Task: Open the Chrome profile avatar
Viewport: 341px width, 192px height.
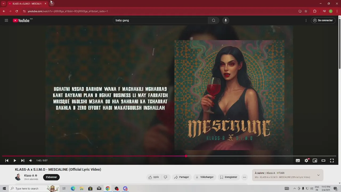Action: pyautogui.click(x=331, y=11)
